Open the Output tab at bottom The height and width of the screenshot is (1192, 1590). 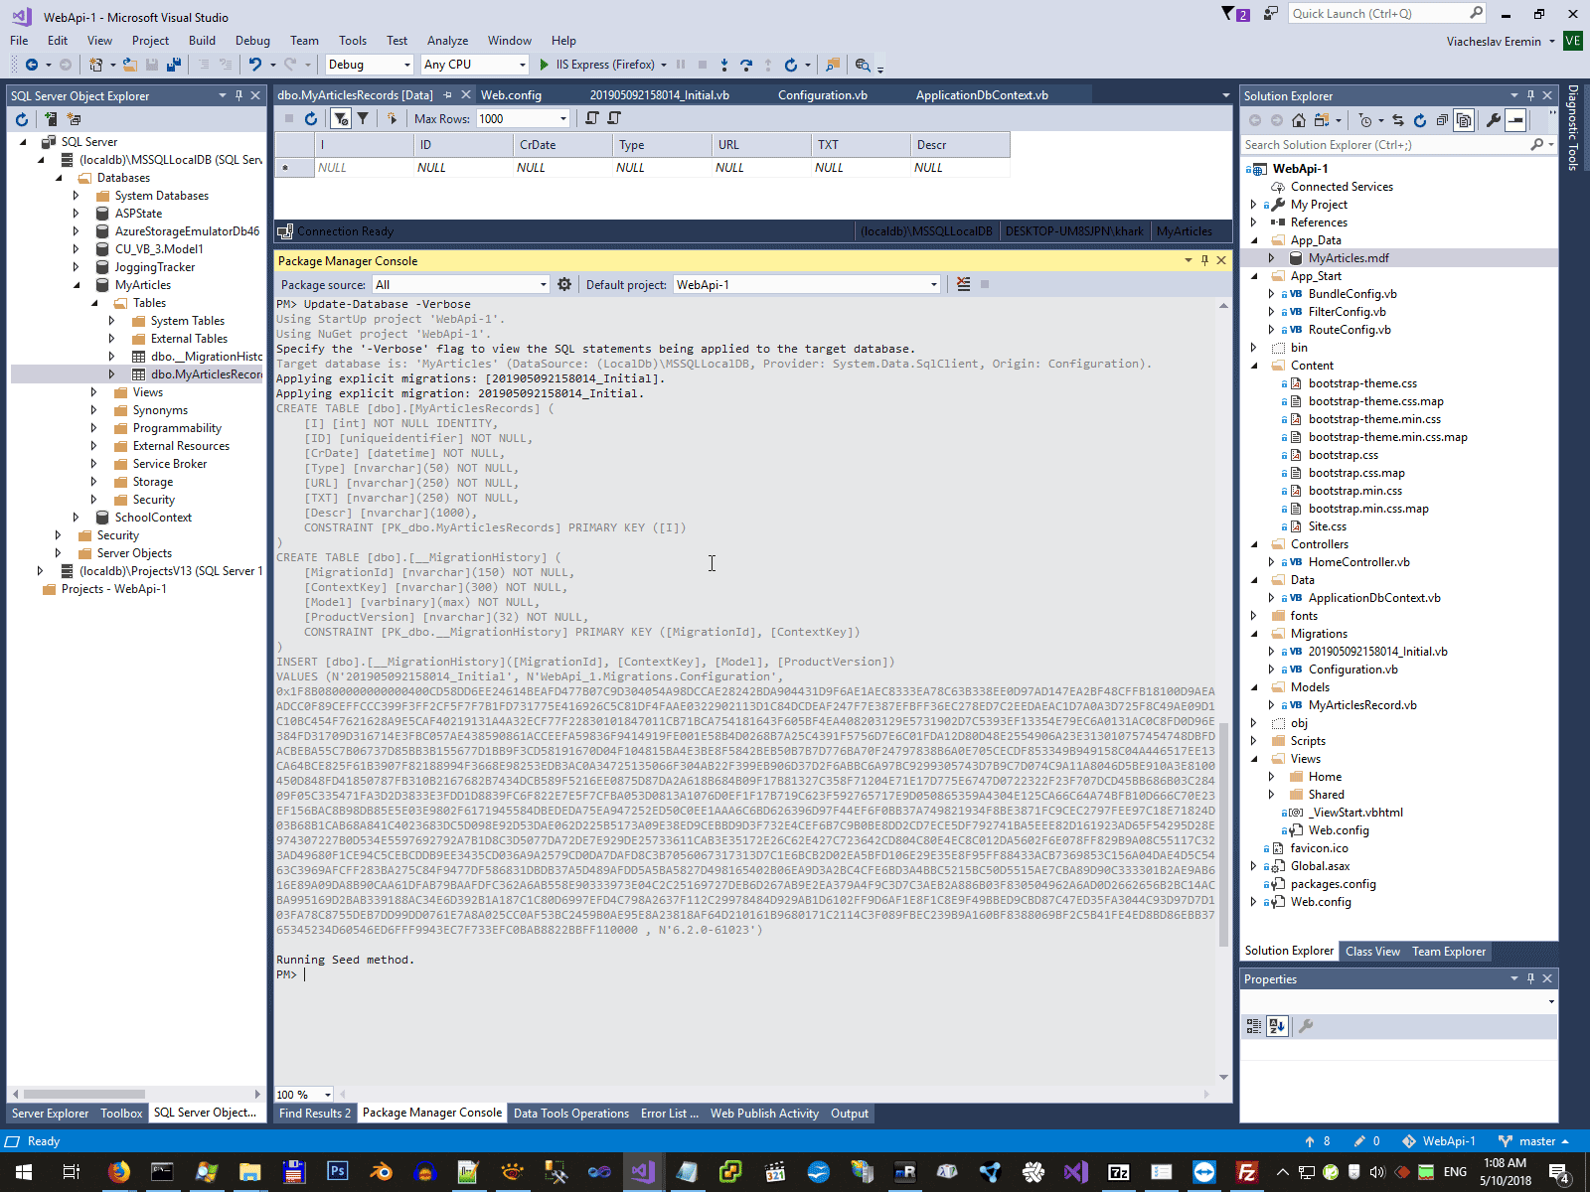pyautogui.click(x=850, y=1114)
